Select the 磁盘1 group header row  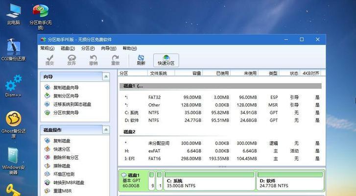220,86
